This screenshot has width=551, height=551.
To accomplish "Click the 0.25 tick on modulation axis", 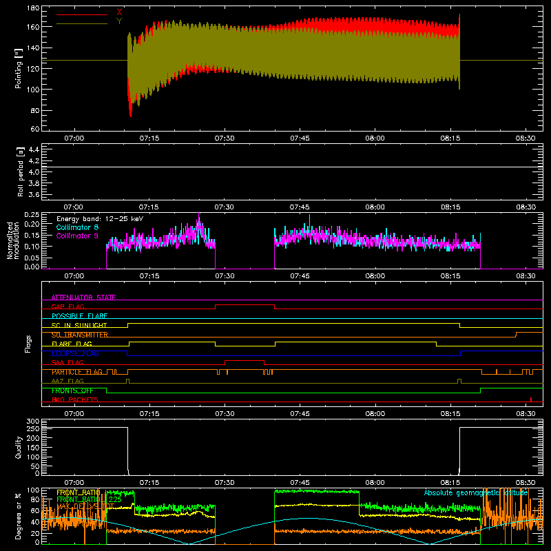I will click(32, 215).
